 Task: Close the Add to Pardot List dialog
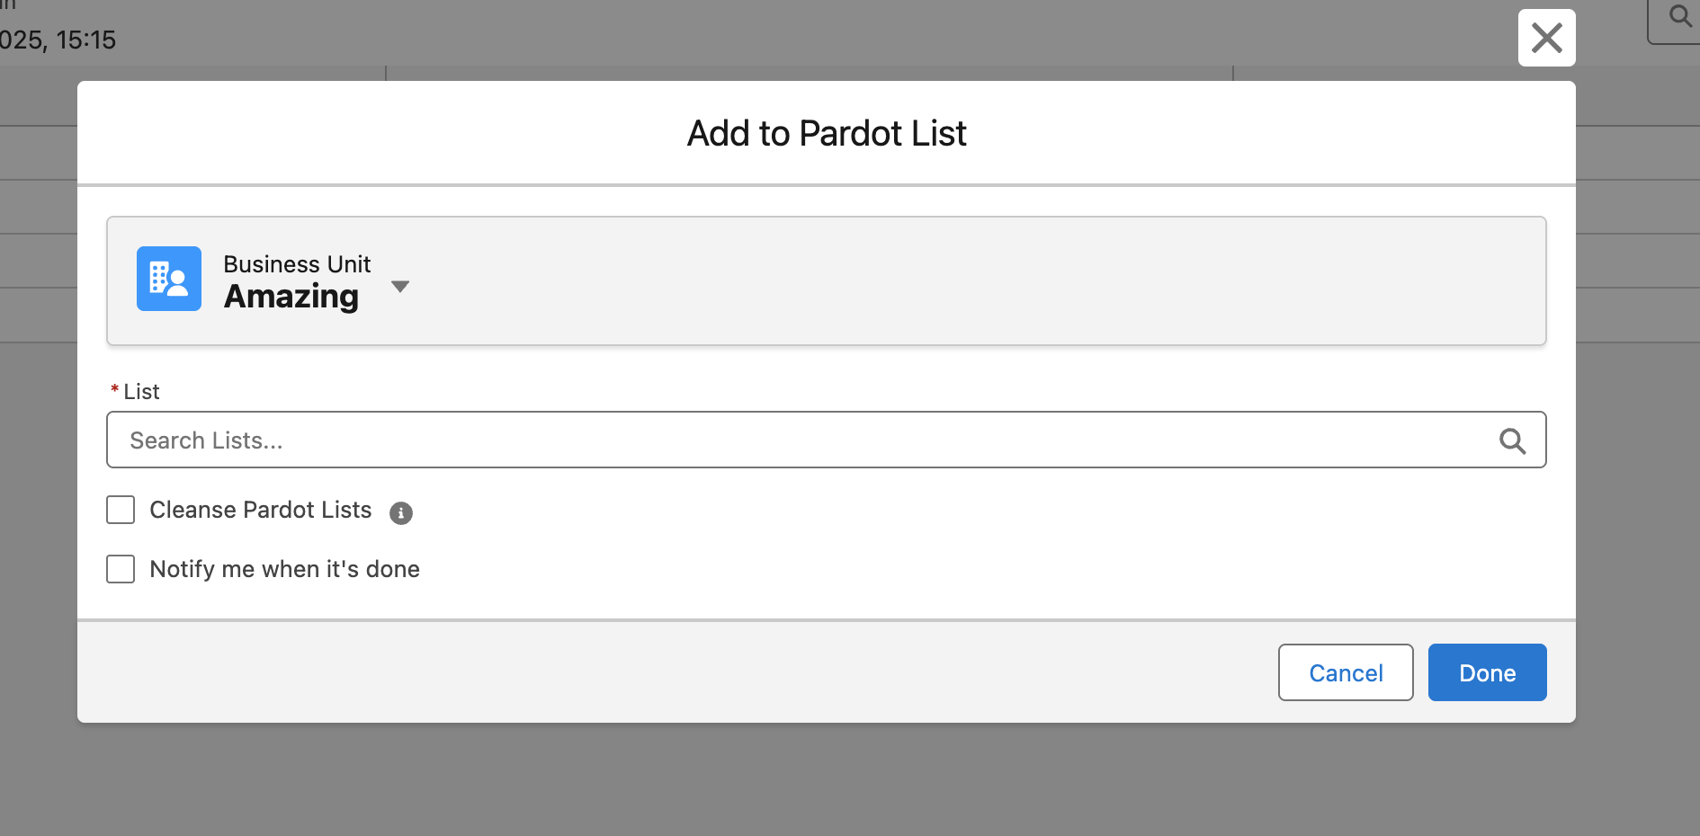pos(1546,38)
